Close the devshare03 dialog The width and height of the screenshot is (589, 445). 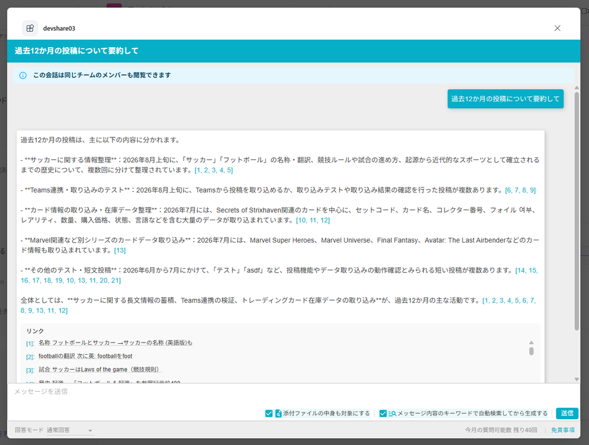(x=557, y=28)
